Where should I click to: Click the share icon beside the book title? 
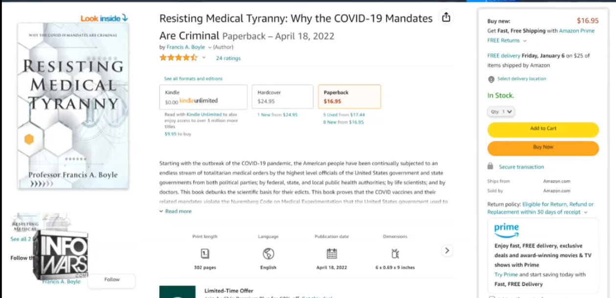(x=446, y=18)
